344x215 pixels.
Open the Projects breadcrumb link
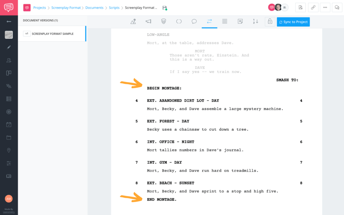click(x=40, y=7)
